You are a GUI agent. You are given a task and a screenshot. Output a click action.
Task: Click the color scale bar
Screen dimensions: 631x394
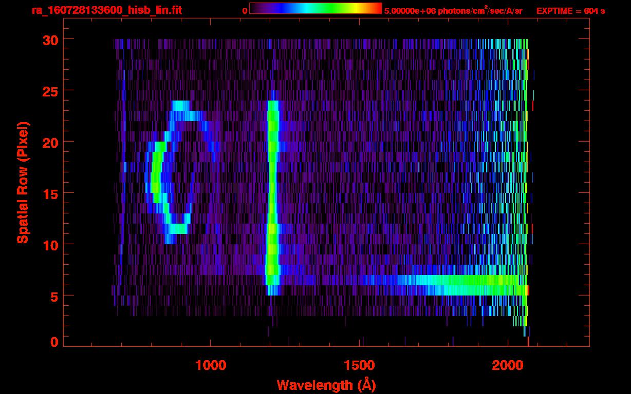point(315,9)
